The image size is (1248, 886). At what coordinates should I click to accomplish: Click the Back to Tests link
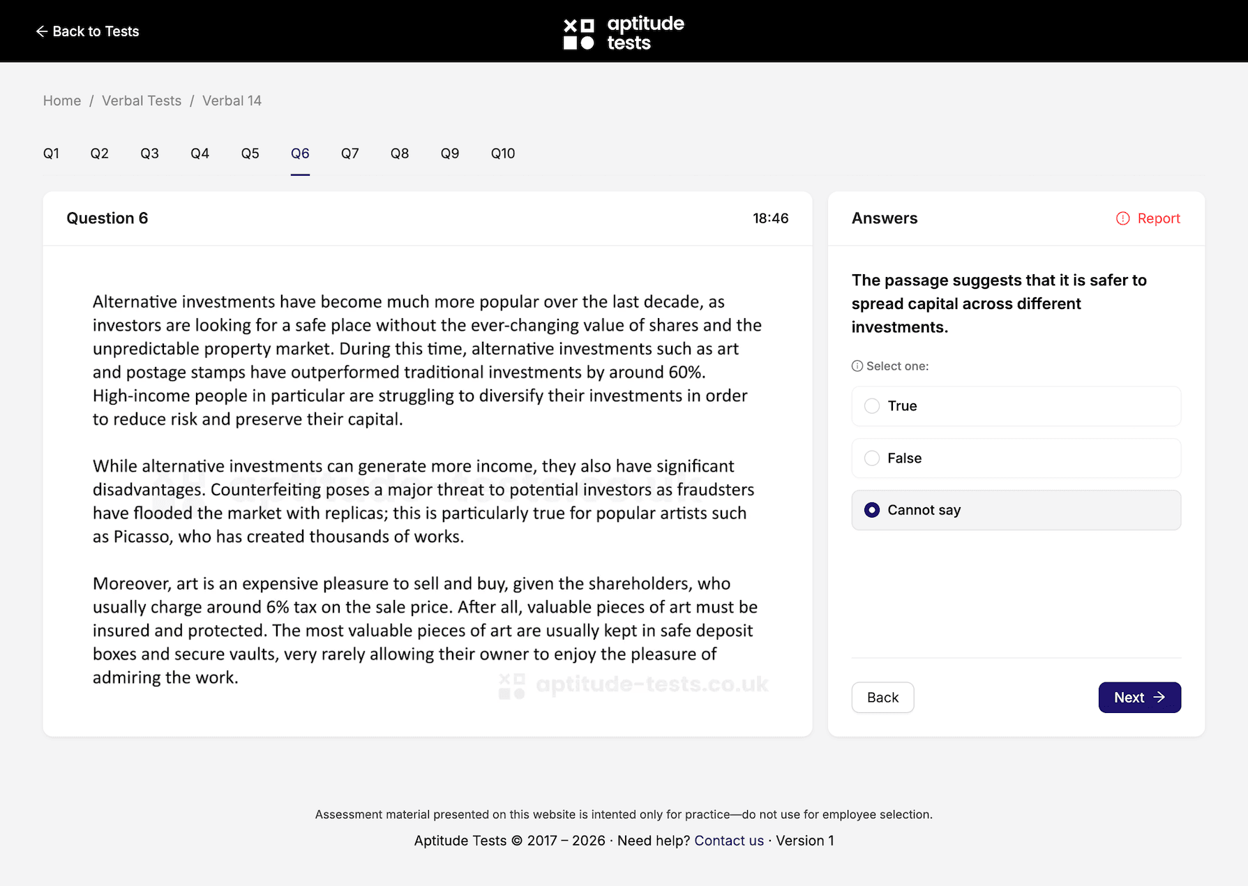pyautogui.click(x=87, y=31)
